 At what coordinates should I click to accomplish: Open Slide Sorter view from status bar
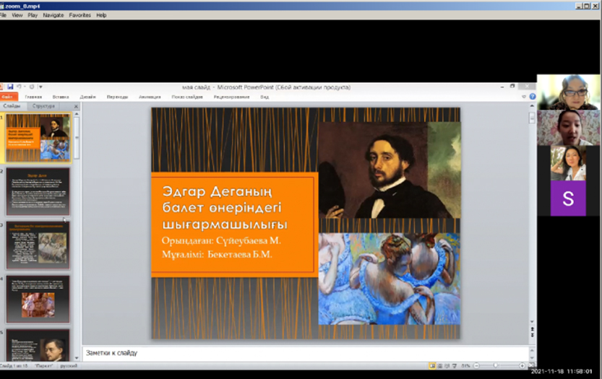click(439, 367)
